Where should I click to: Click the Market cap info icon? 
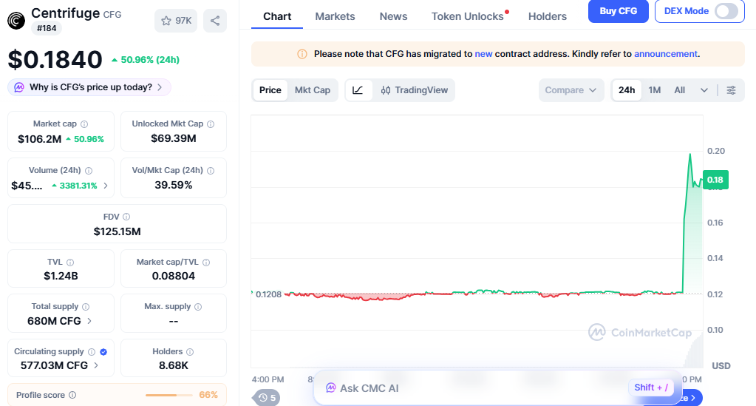84,124
